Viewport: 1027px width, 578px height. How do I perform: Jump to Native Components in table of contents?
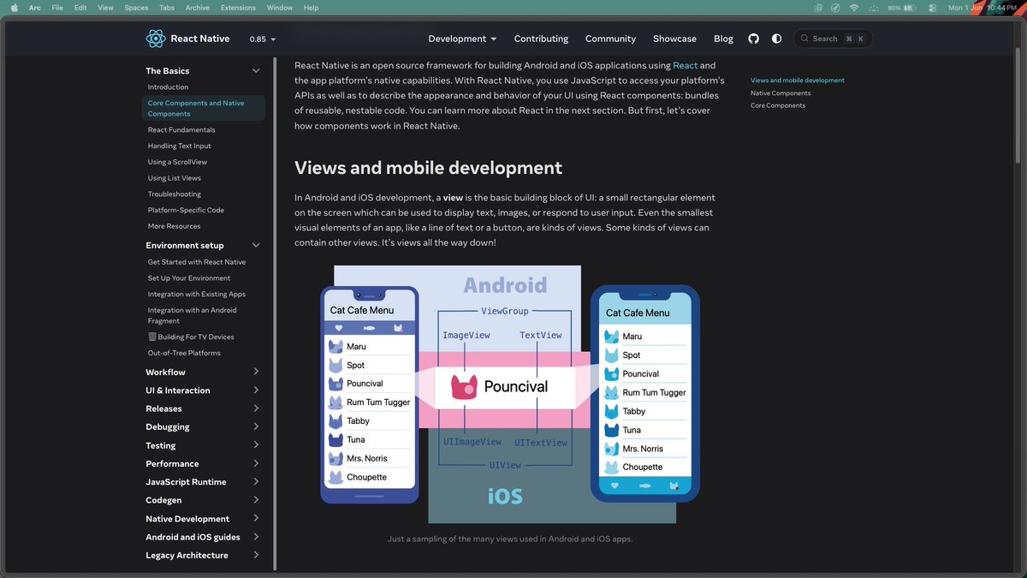[781, 92]
